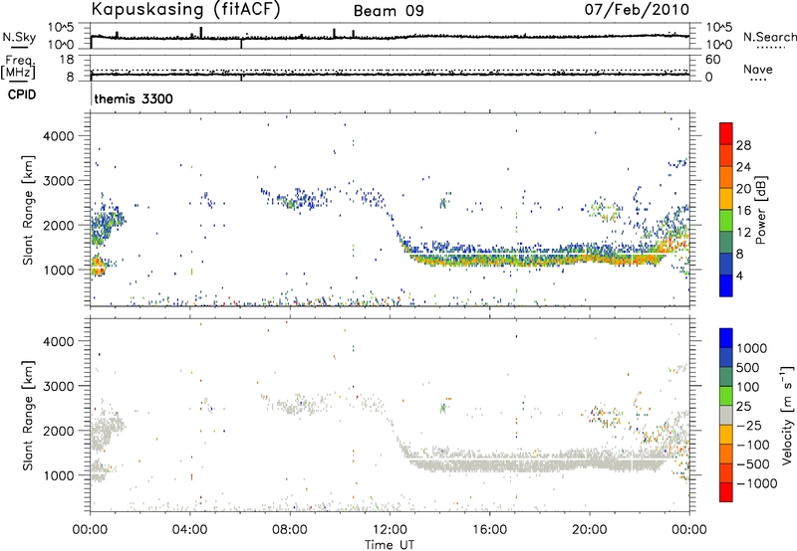Viewport: 797px width, 551px height.
Task: Click the date '07/Feb/2010'
Action: (637, 10)
